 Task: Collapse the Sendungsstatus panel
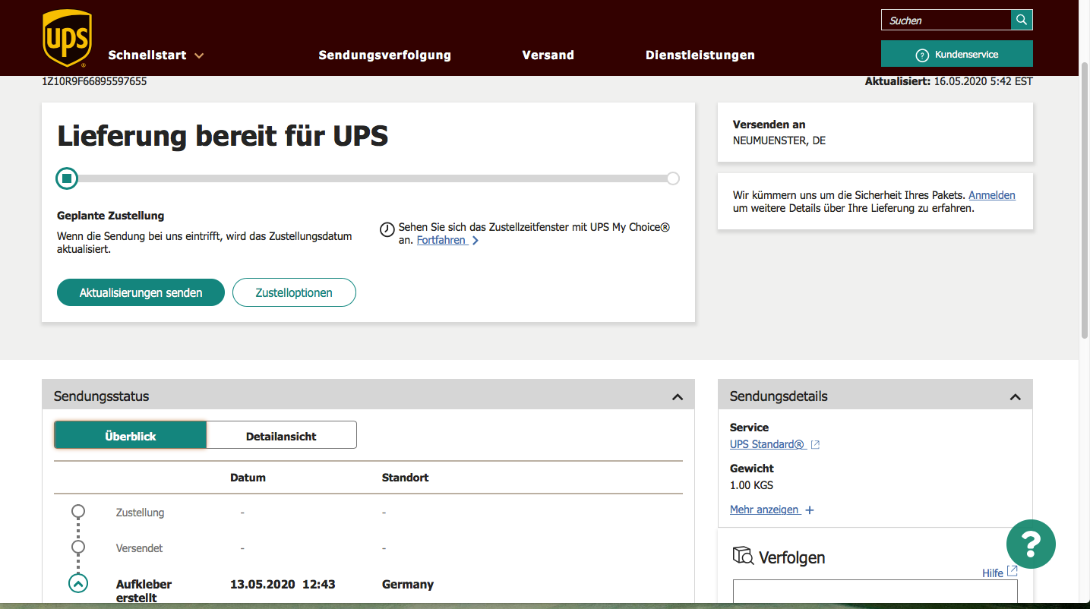678,396
